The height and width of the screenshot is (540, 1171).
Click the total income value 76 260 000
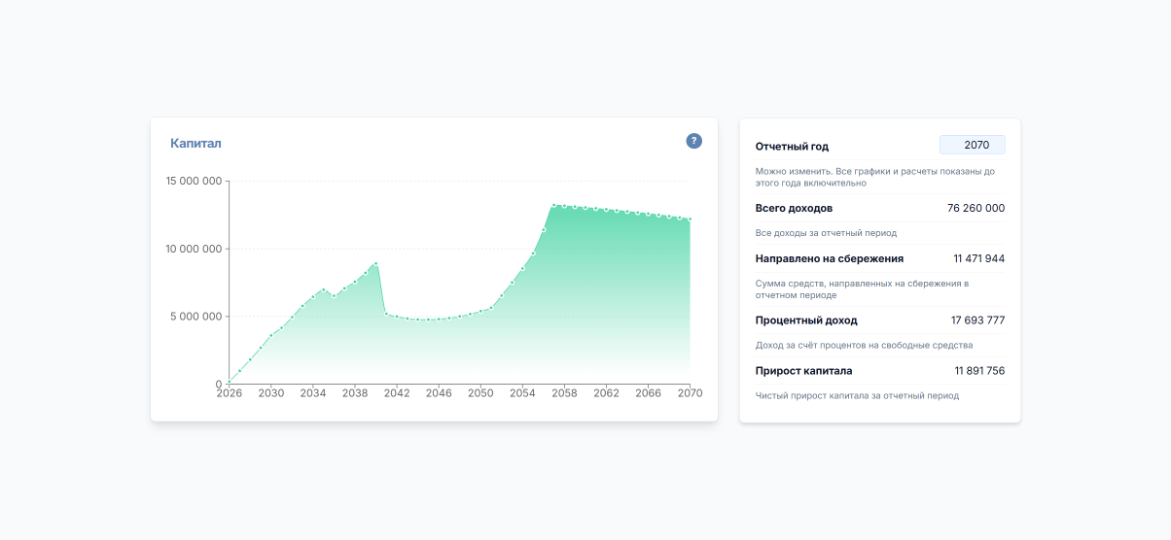click(x=976, y=208)
